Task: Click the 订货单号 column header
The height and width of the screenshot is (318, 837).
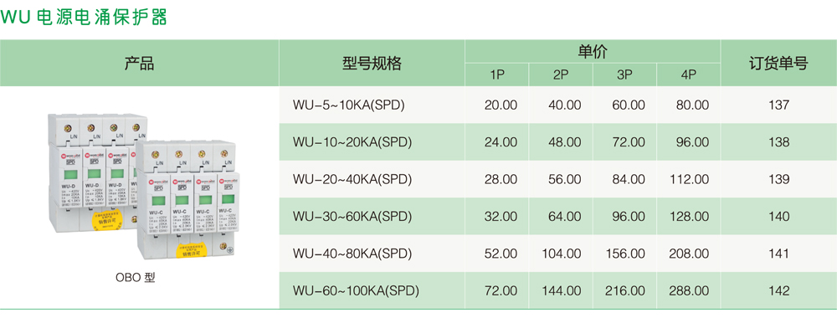Action: (778, 64)
